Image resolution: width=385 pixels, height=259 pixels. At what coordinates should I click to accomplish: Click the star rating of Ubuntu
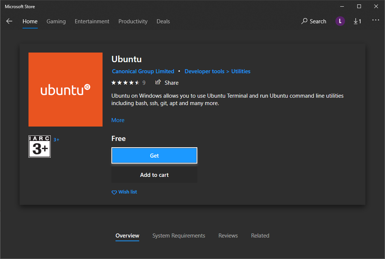125,83
